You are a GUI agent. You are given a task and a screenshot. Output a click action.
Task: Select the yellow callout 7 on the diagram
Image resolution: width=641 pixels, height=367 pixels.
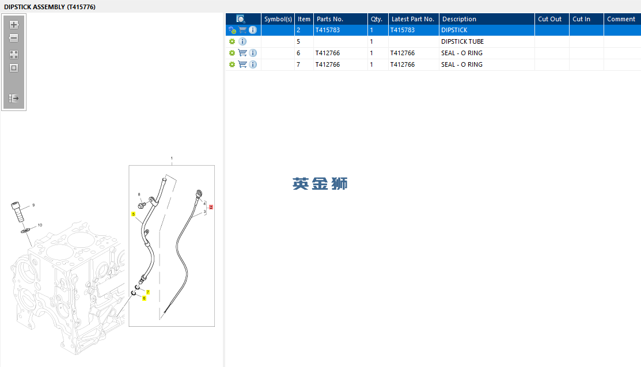click(x=147, y=292)
